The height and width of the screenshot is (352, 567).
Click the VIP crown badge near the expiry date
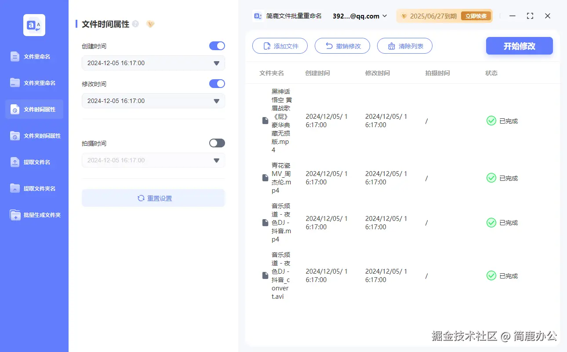coord(403,16)
